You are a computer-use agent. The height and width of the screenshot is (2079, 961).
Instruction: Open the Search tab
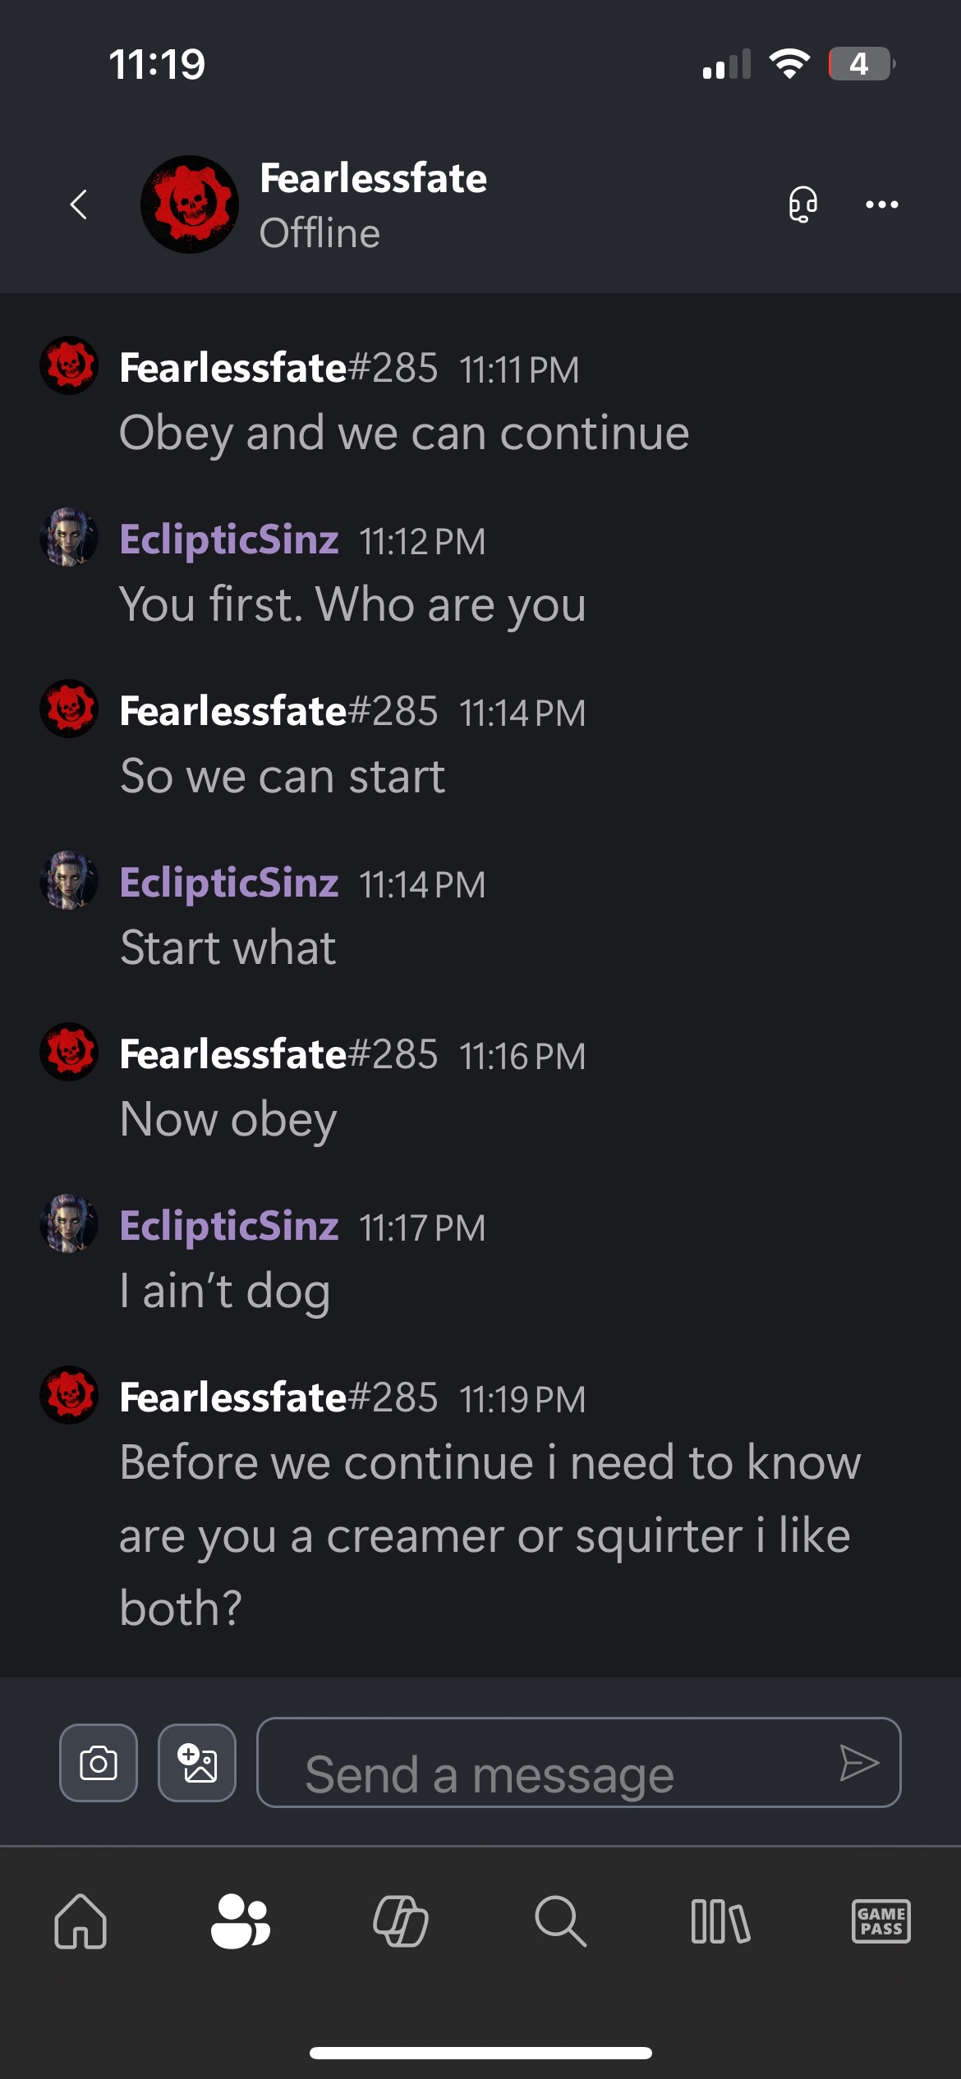pyautogui.click(x=560, y=1921)
